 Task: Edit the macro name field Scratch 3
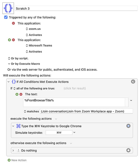pos(76,8)
